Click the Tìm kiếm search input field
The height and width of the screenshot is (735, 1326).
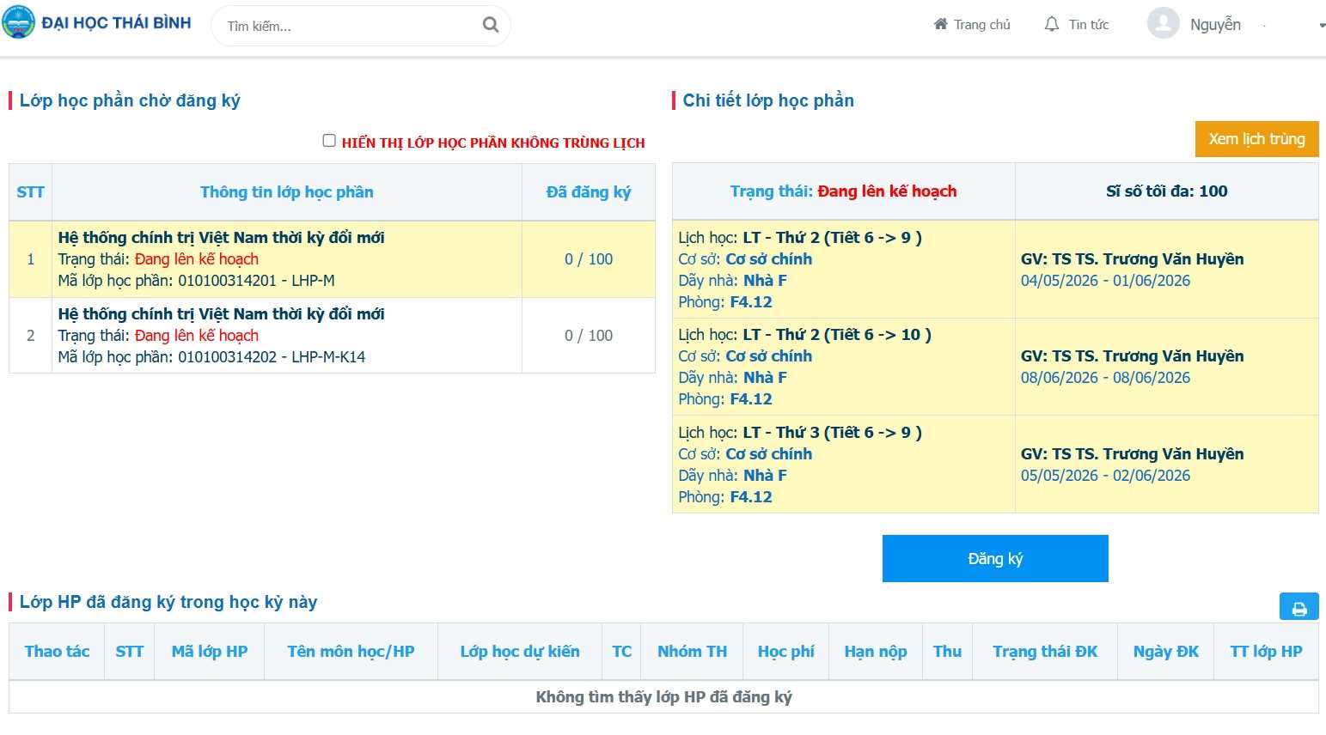[348, 26]
